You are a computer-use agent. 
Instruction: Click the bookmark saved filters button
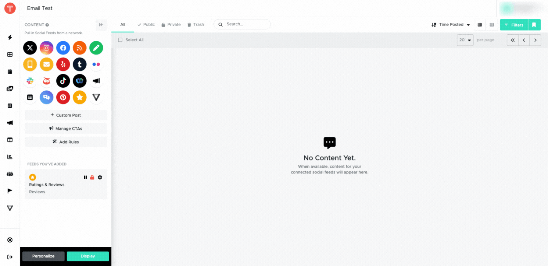534,25
